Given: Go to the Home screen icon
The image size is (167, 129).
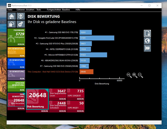Looking at the screenshot, I should pos(12,16).
